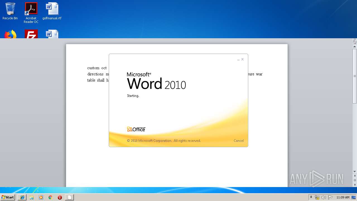Select the Word document icon below golfmanual.rtf
357x201 pixels.
click(x=52, y=34)
